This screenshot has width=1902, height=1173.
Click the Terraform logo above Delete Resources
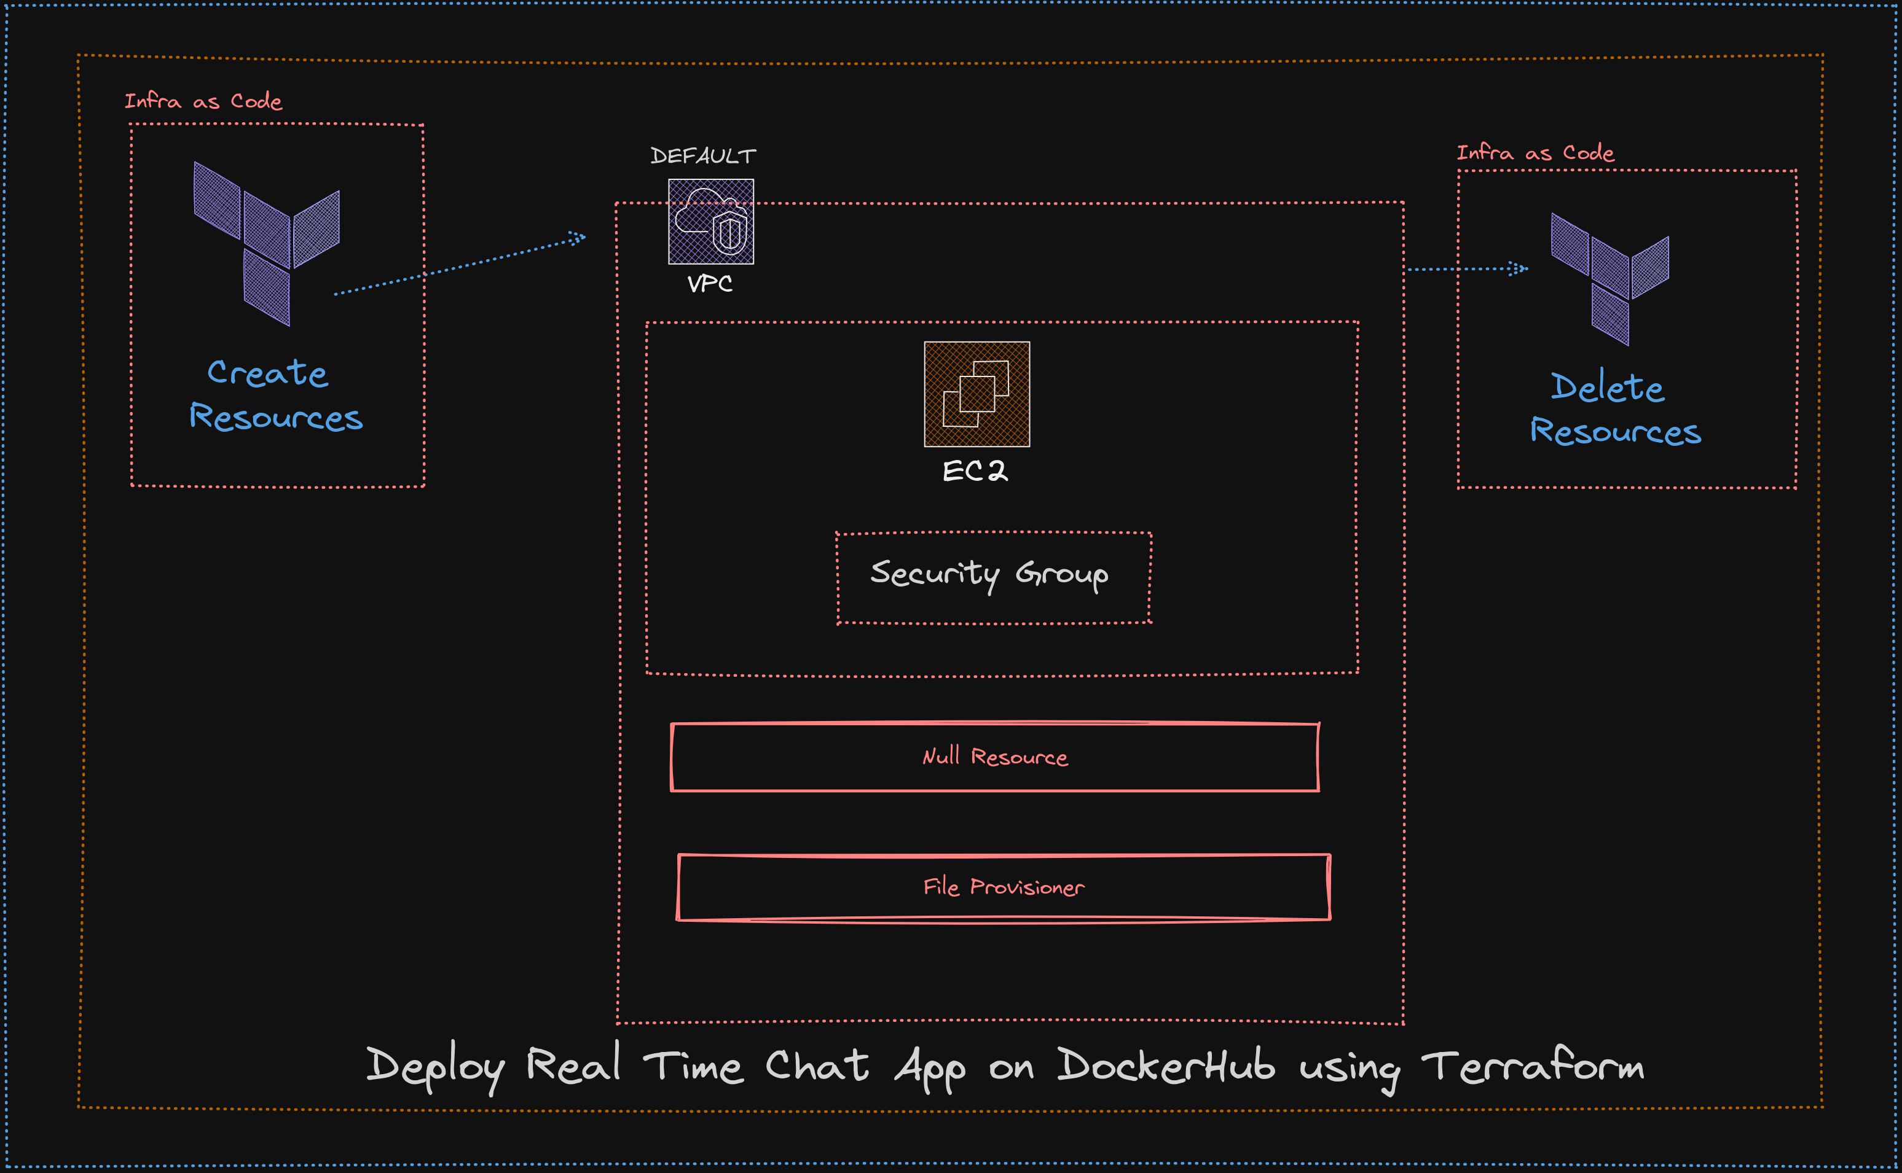click(1609, 279)
